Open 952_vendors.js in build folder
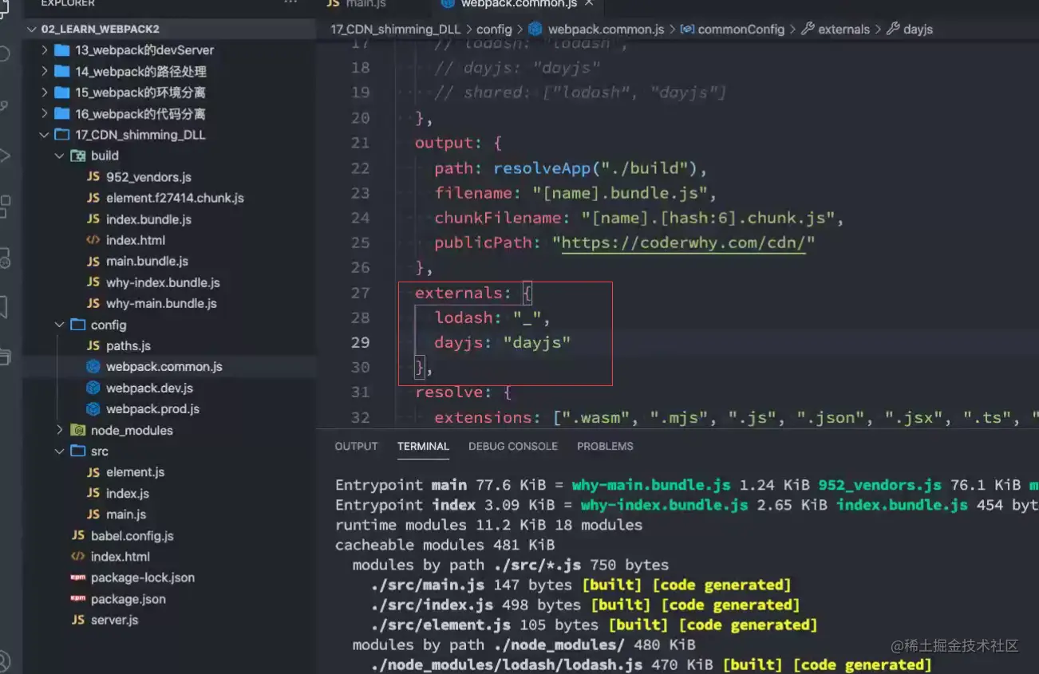Image resolution: width=1039 pixels, height=674 pixels. click(x=148, y=177)
